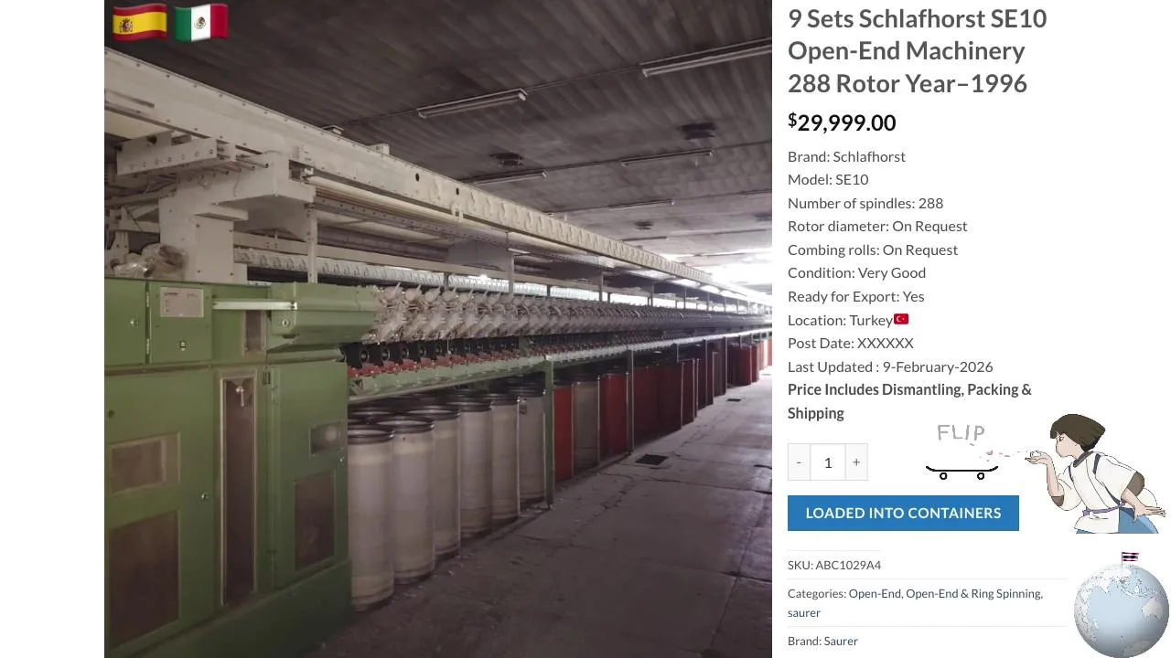Open the Open-End & Ring Spinning category
This screenshot has width=1171, height=658.
click(x=973, y=593)
